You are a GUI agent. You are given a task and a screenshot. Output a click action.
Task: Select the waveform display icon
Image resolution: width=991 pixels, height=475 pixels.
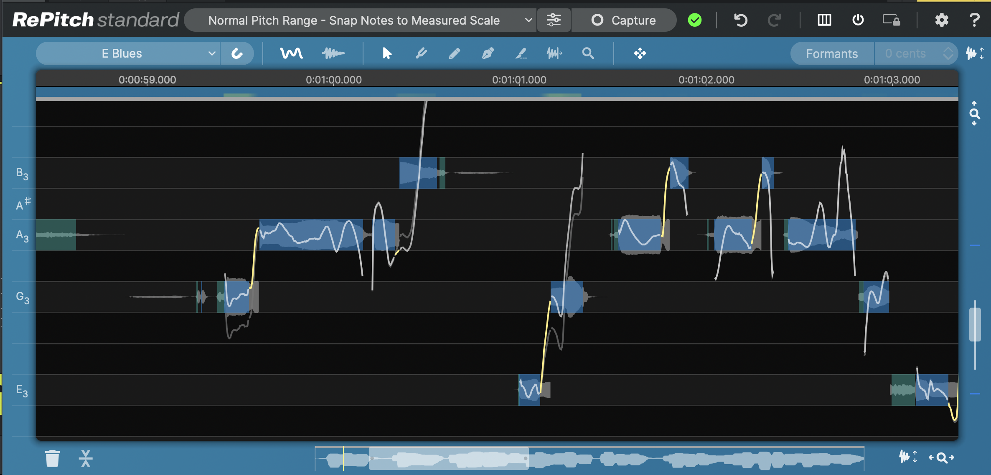pyautogui.click(x=333, y=53)
